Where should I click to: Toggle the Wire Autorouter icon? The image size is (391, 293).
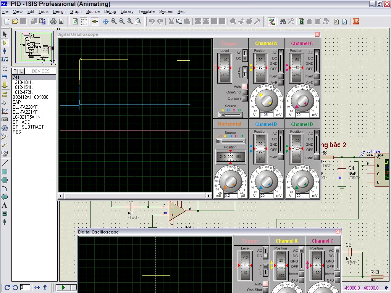pyautogui.click(x=271, y=21)
